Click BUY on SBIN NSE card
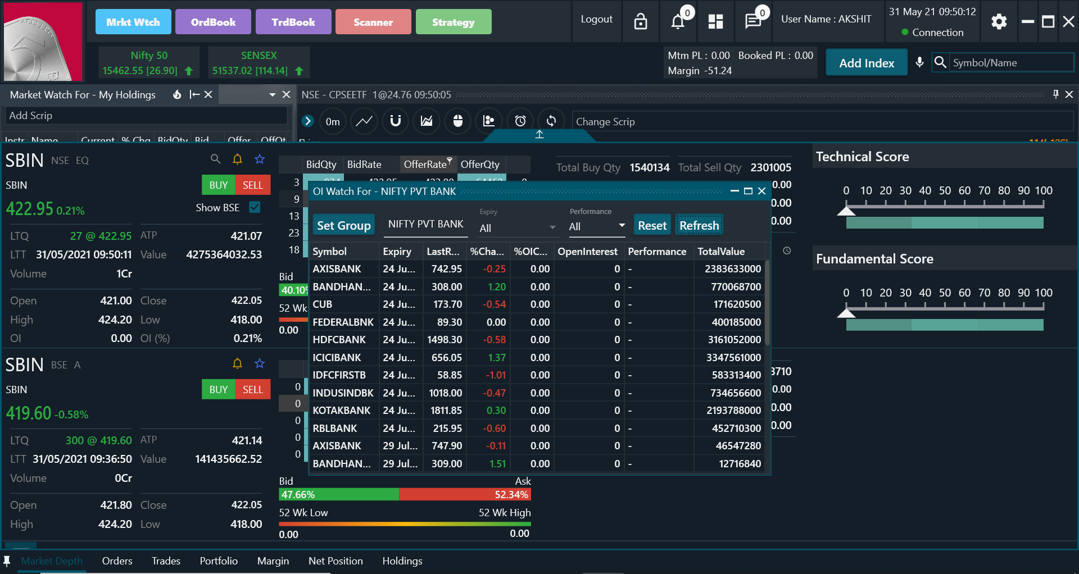This screenshot has width=1079, height=574. coord(219,185)
